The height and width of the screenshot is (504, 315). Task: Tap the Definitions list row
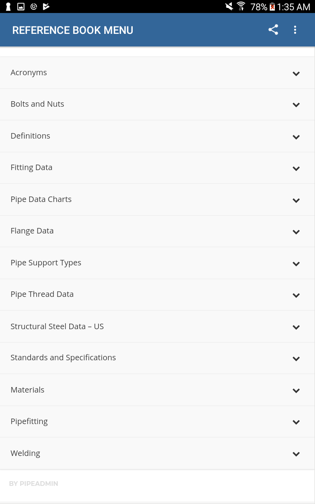[30, 136]
